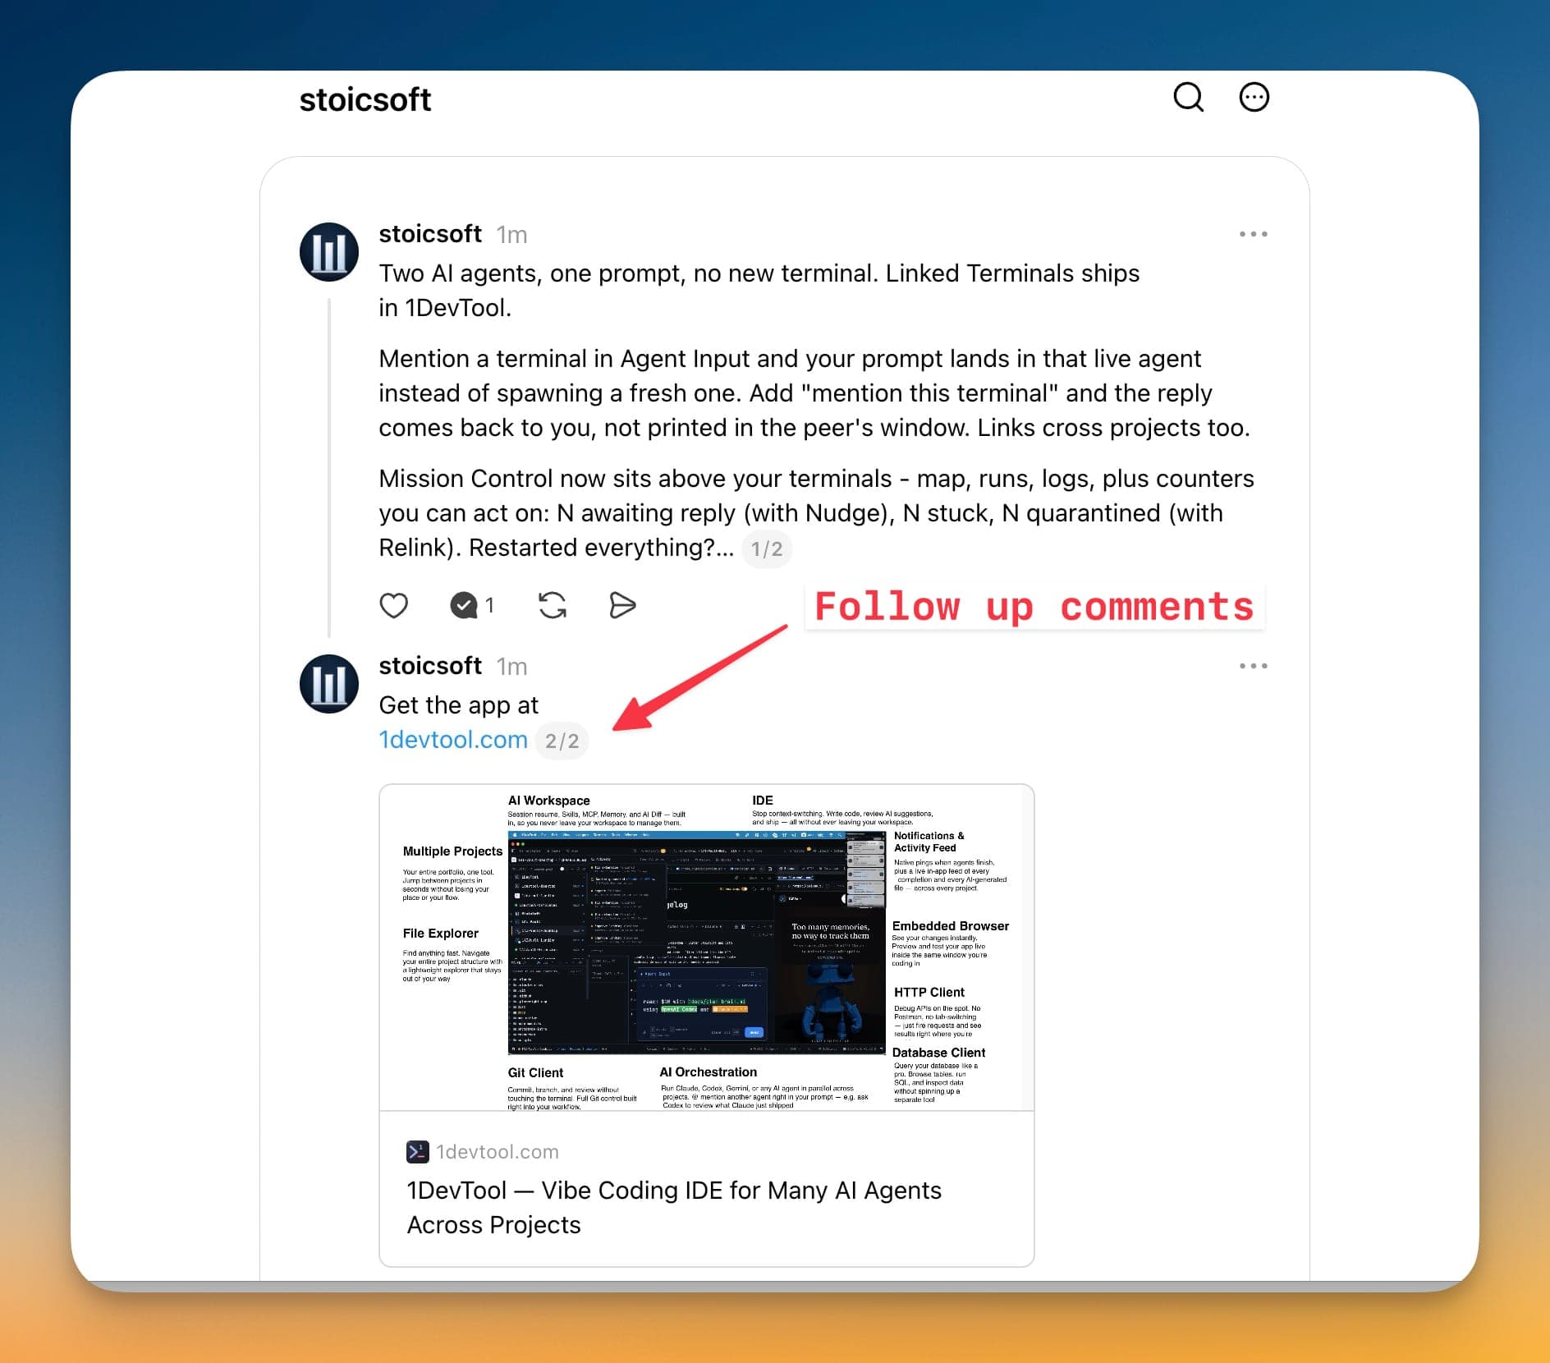Click the 'Get the app at' text

tap(459, 705)
